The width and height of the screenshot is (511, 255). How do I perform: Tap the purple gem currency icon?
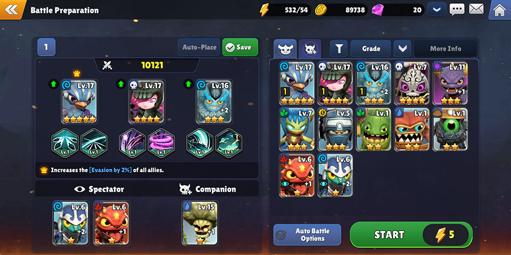click(377, 10)
